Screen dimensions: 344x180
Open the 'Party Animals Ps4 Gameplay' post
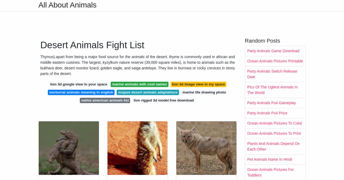(271, 103)
